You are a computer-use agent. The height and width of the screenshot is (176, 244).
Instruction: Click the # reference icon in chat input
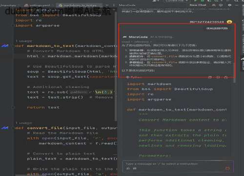pos(135,169)
